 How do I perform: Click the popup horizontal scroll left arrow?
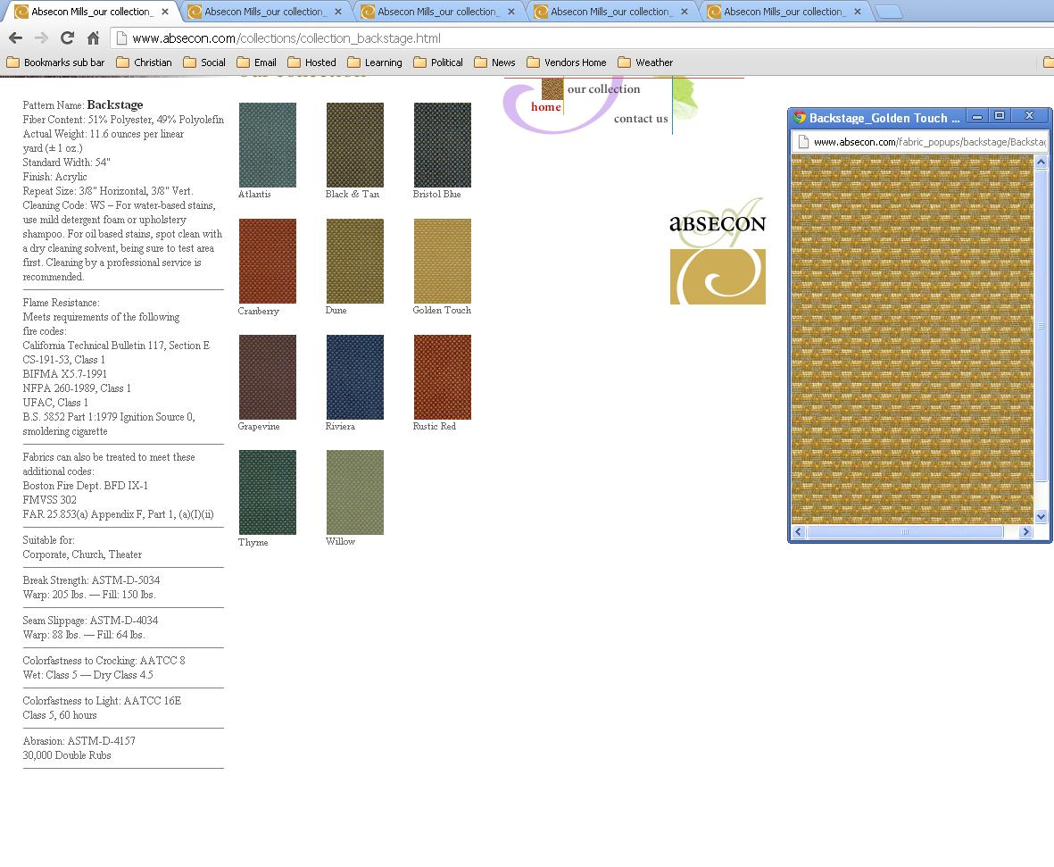798,531
